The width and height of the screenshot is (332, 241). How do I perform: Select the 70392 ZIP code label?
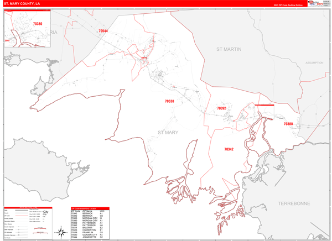(x=221, y=108)
